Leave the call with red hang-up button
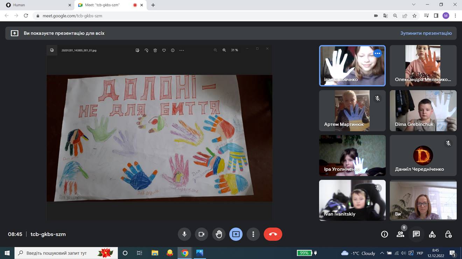The width and height of the screenshot is (462, 259). pyautogui.click(x=273, y=234)
